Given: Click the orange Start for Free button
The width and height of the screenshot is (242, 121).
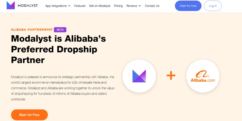Looking at the screenshot, I should click(29, 115).
